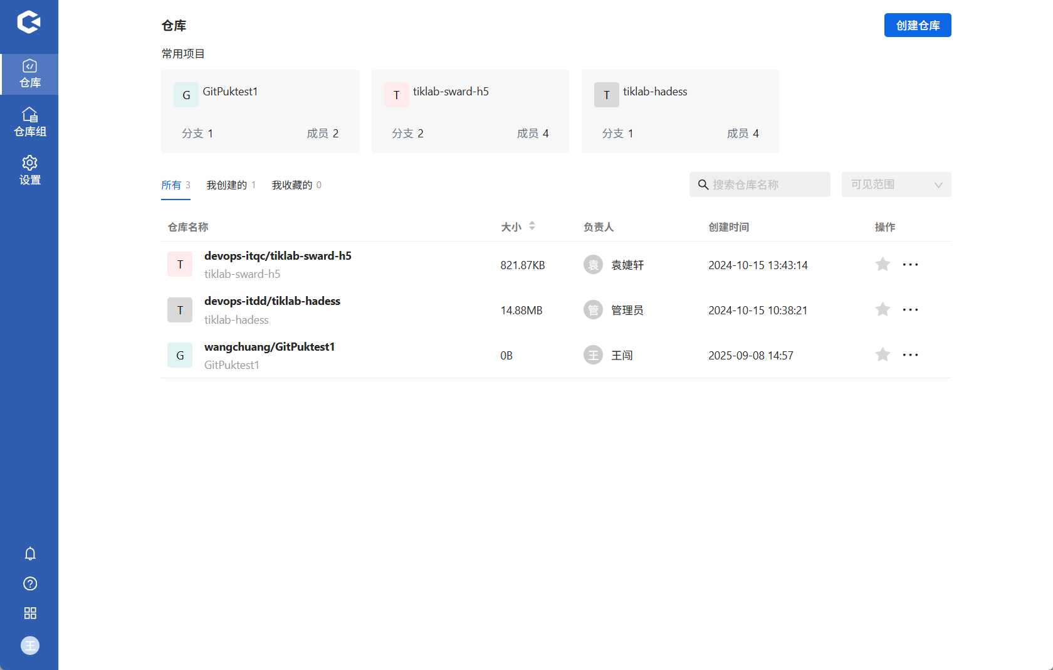Click 分支 2 on tiklab-sward-h5 card
This screenshot has width=1053, height=670.
pos(407,134)
